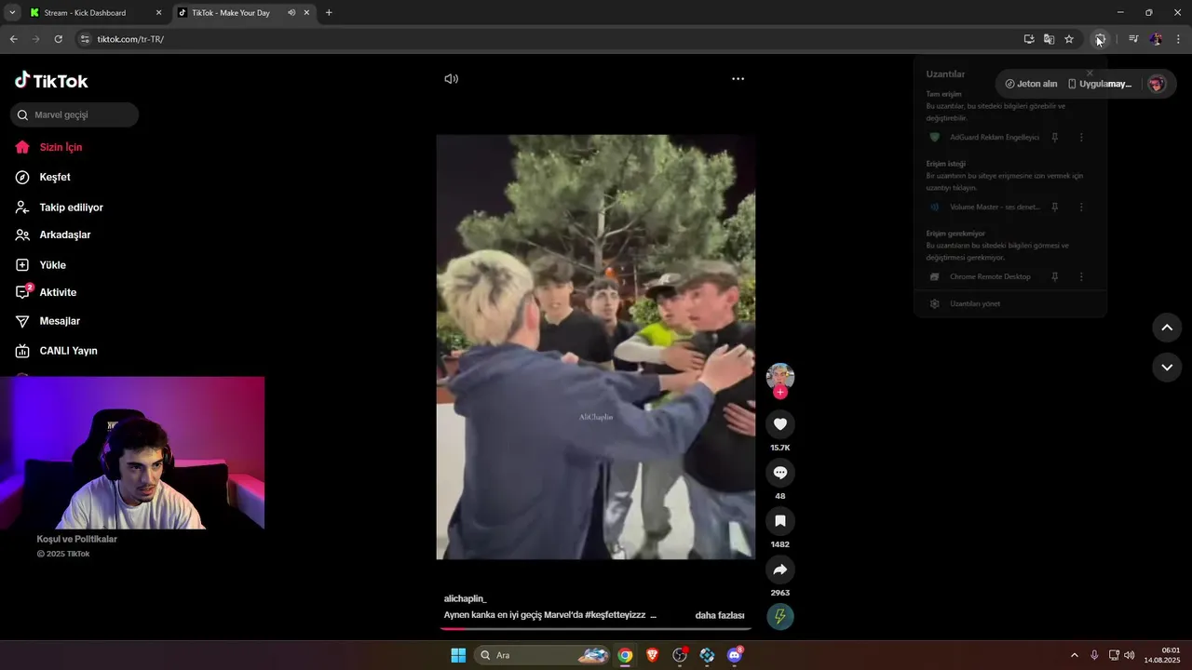Go back in browser history
Image resolution: width=1192 pixels, height=670 pixels.
click(x=13, y=39)
